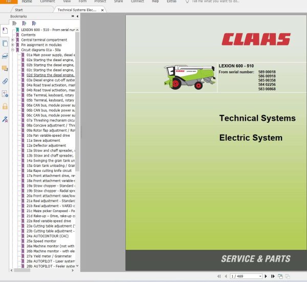The width and height of the screenshot is (307, 282).
Task: Open bookmark 07a Threshing mechanism circuit
Action: 51,120
